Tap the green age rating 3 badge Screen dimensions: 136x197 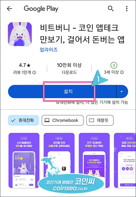[114, 65]
